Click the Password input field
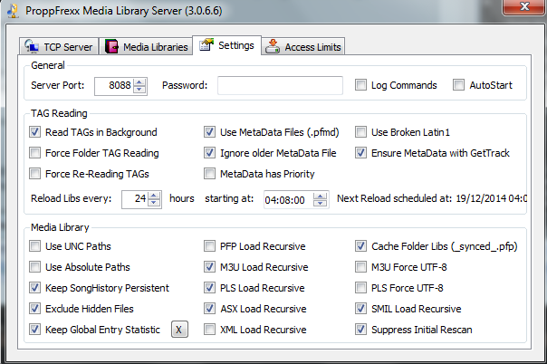This screenshot has height=364, width=547. [x=279, y=86]
